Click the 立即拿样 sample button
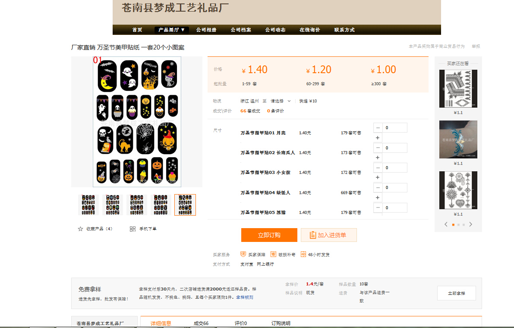 click(456, 293)
